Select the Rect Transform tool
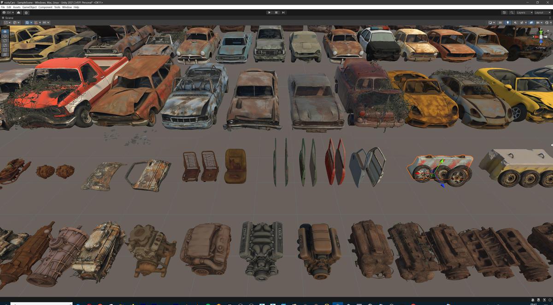 (x=5, y=50)
